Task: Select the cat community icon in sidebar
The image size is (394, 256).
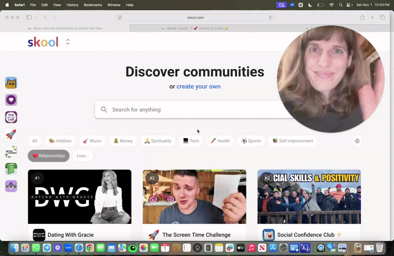Action: click(x=11, y=83)
